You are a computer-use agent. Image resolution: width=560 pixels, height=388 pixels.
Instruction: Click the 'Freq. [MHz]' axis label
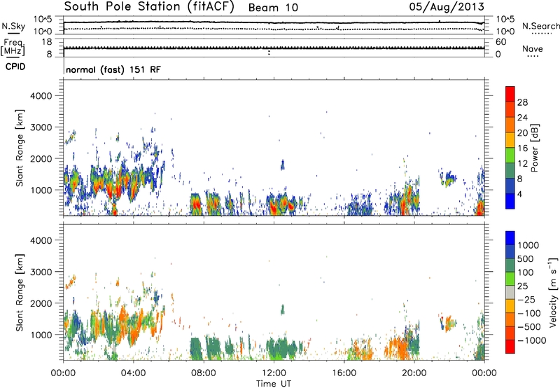coord(13,48)
